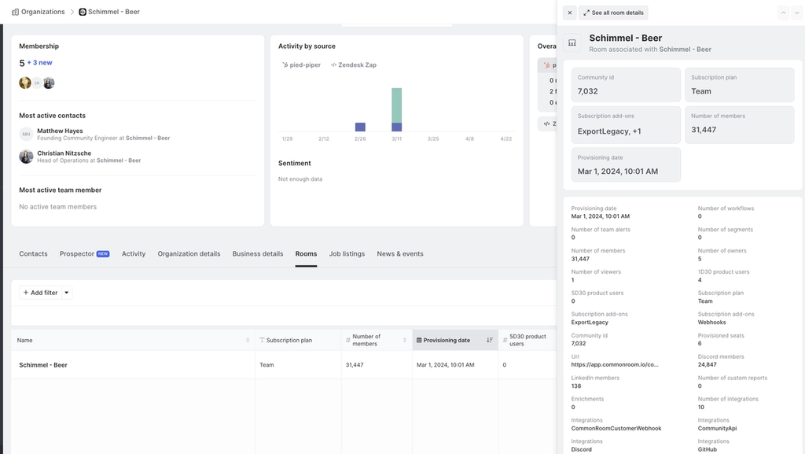Click the Community id 7,032 card
The height and width of the screenshot is (454, 805).
pos(626,85)
